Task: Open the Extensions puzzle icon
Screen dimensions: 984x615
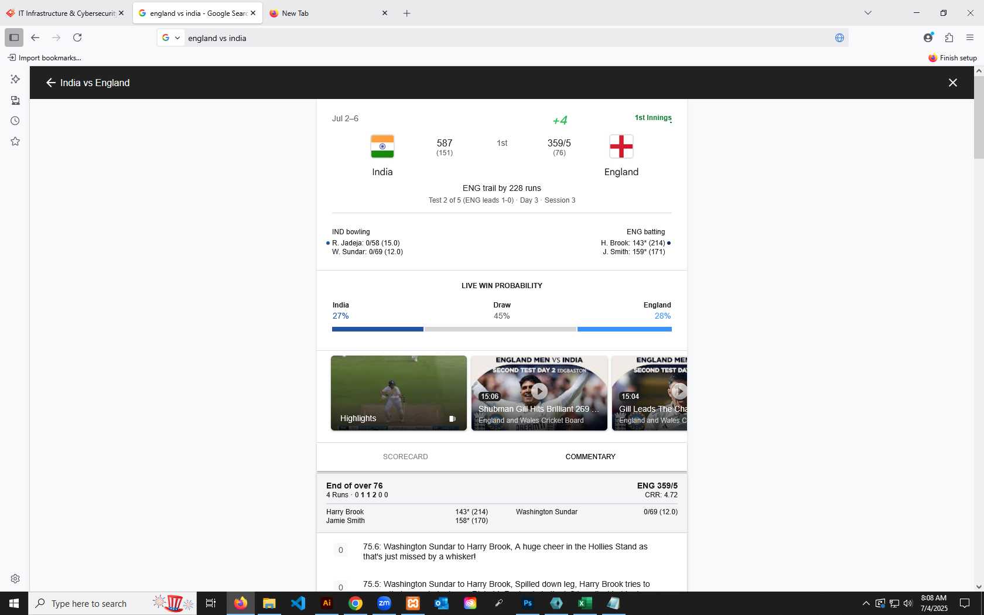Action: point(949,37)
